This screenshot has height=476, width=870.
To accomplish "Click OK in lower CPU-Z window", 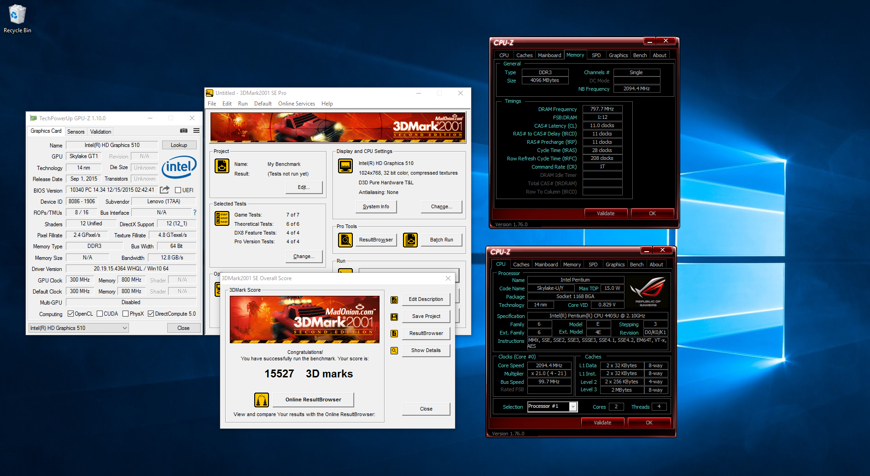I will [x=649, y=423].
